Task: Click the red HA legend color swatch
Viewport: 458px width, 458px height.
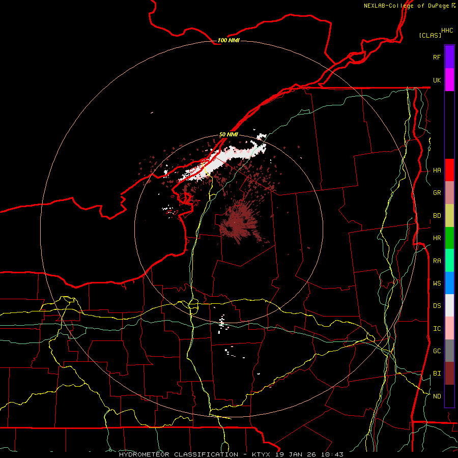Action: [x=449, y=170]
